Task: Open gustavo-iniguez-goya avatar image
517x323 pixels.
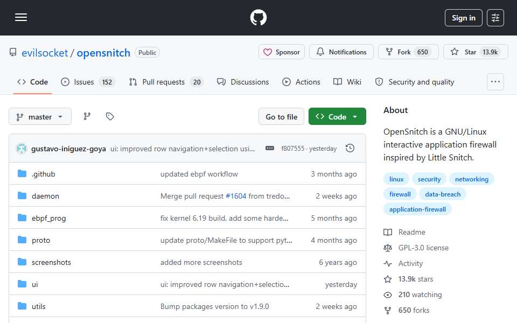Action: 22,149
